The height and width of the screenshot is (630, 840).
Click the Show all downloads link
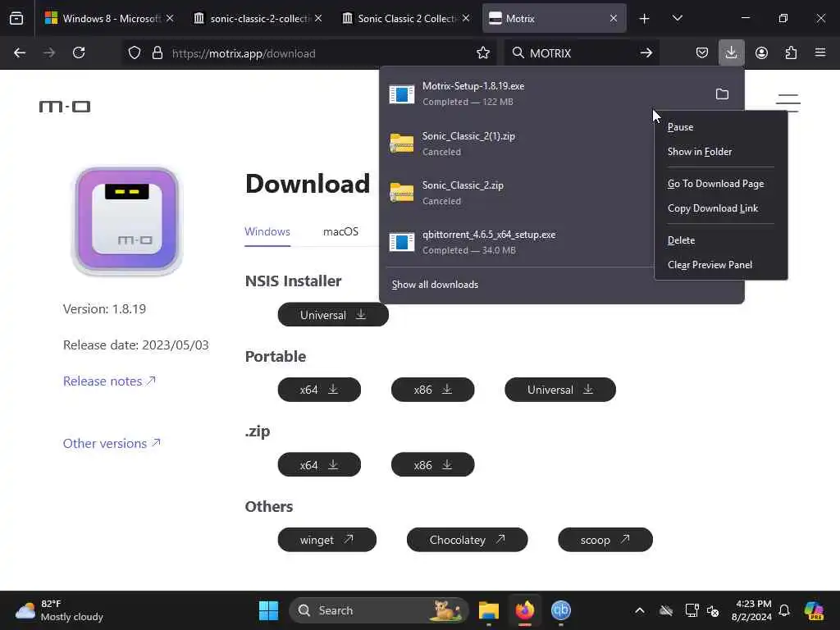coord(435,285)
